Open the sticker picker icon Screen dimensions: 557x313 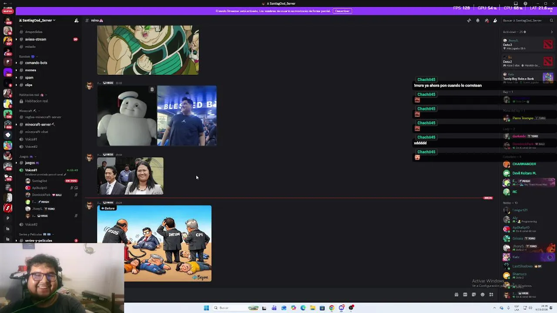point(473,295)
